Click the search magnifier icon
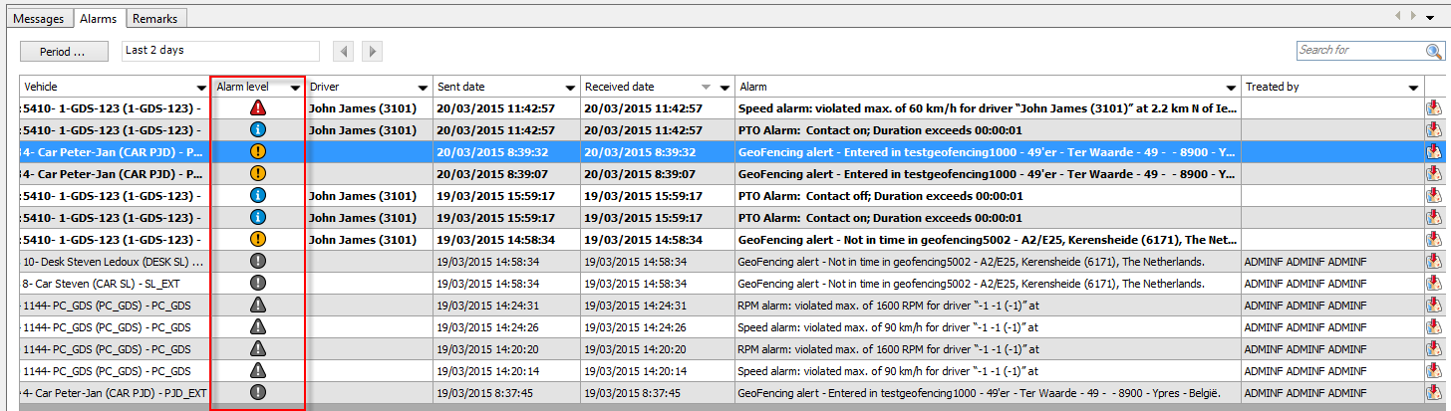Image resolution: width=1451 pixels, height=411 pixels. 1433,51
